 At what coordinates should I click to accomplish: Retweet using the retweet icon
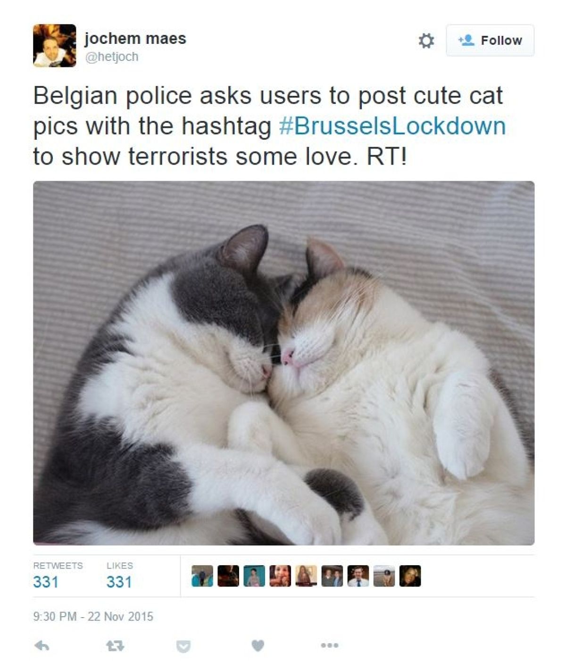pyautogui.click(x=115, y=645)
